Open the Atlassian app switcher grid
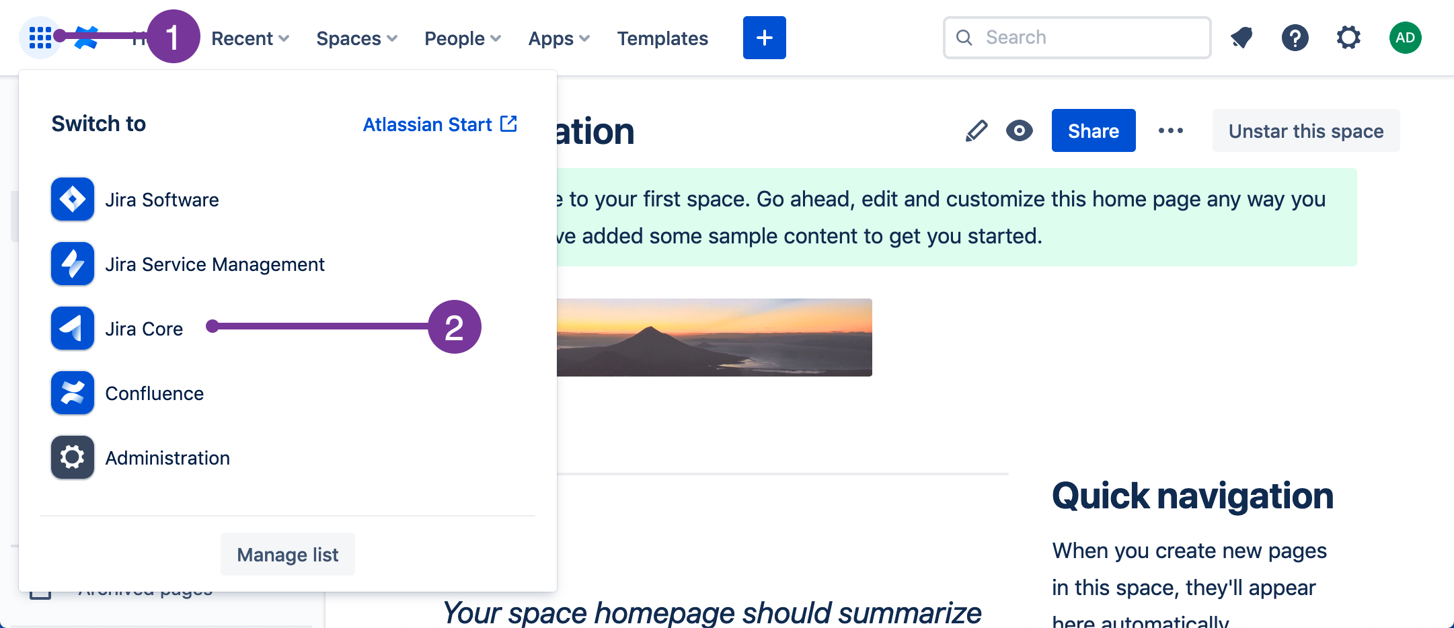The image size is (1454, 628). click(x=40, y=38)
